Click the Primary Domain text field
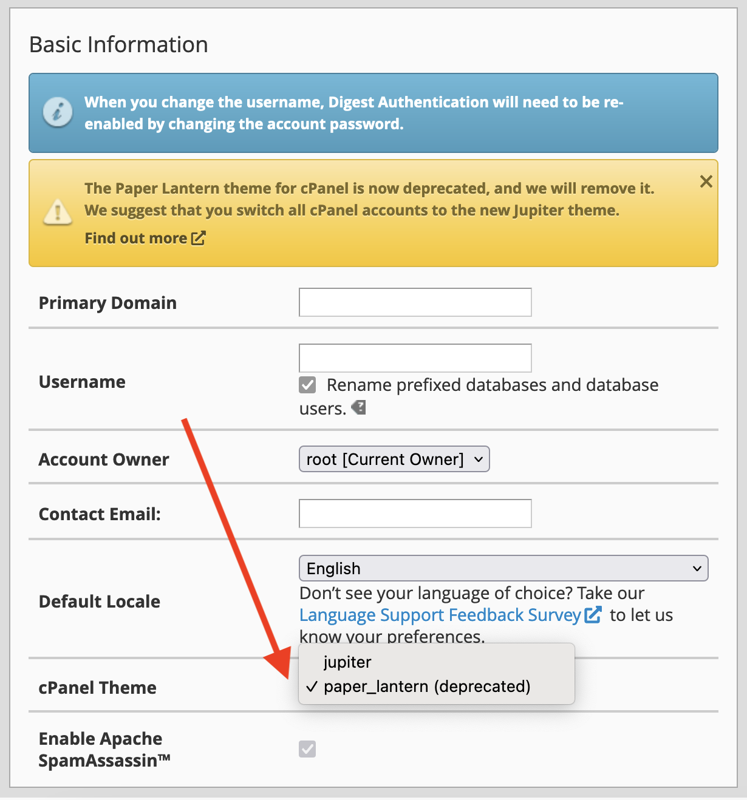 415,302
